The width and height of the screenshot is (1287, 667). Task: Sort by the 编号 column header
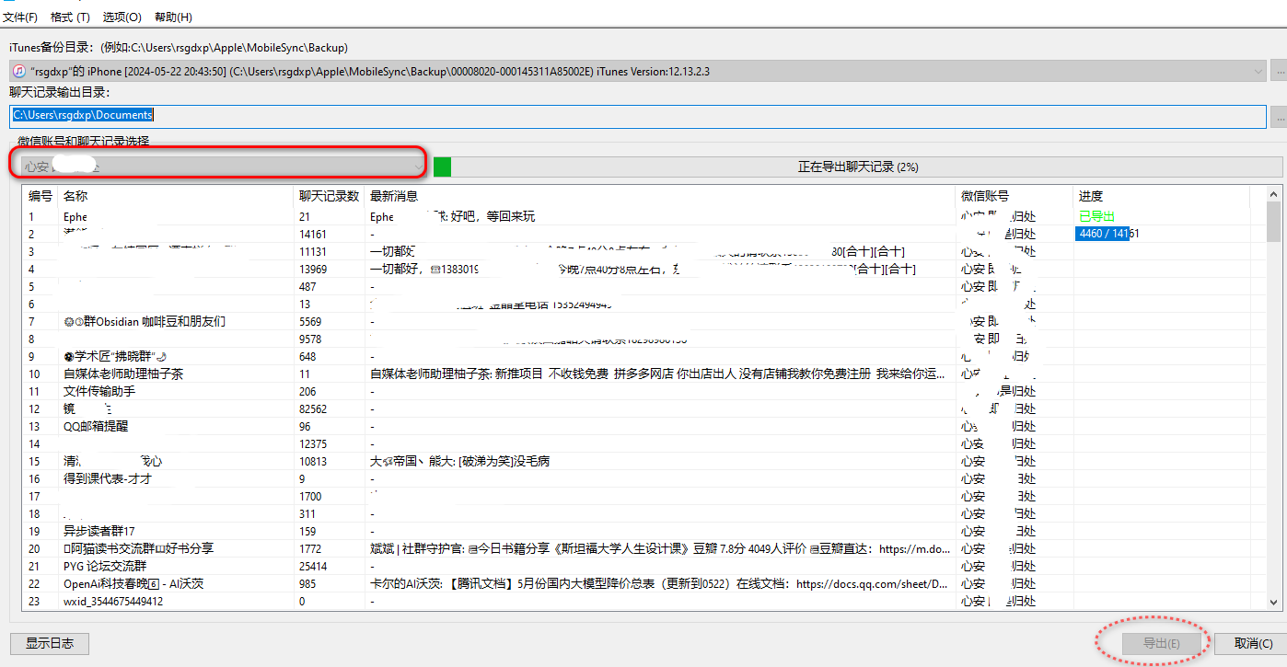tap(40, 196)
